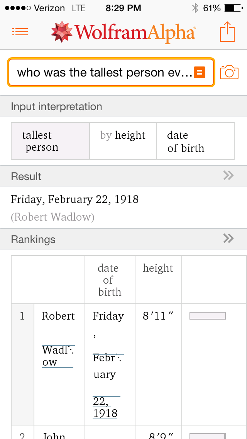Tap the February 22, 1918 date link

point(105,407)
